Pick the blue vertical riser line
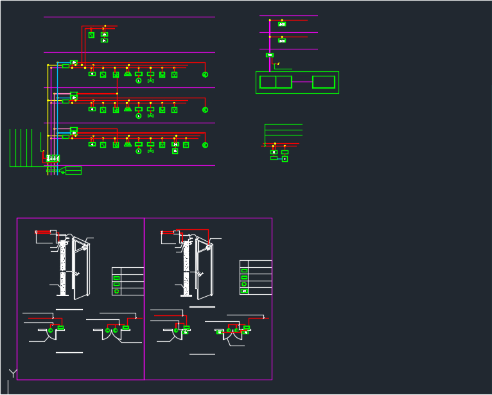The image size is (492, 395). (57, 119)
